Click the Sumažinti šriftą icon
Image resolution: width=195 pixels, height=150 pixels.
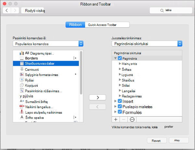pos(22,101)
